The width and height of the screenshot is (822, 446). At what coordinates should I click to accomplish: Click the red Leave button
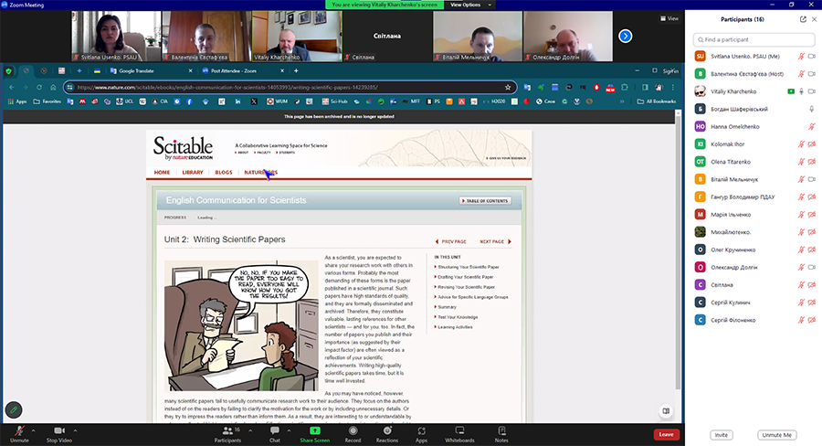667,434
